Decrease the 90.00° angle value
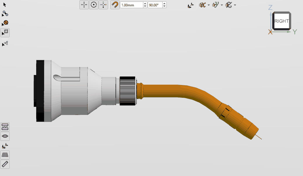Screen dimensions: 303x176 (164, 6)
